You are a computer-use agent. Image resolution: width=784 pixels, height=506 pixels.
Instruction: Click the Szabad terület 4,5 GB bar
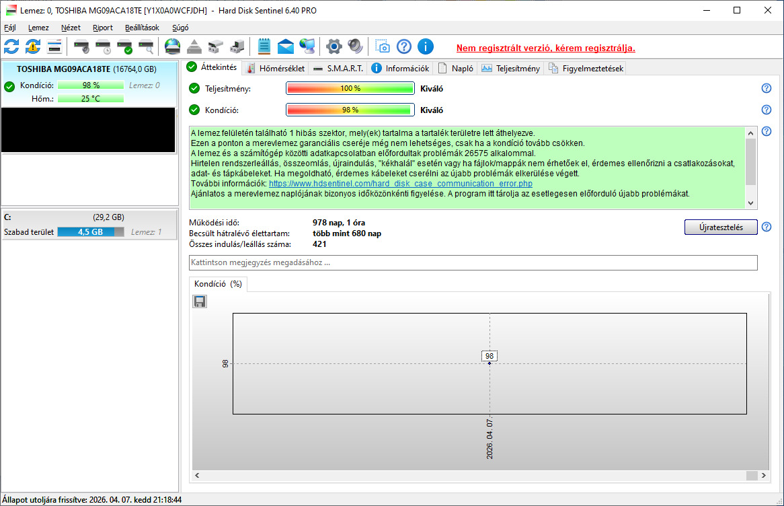point(91,231)
